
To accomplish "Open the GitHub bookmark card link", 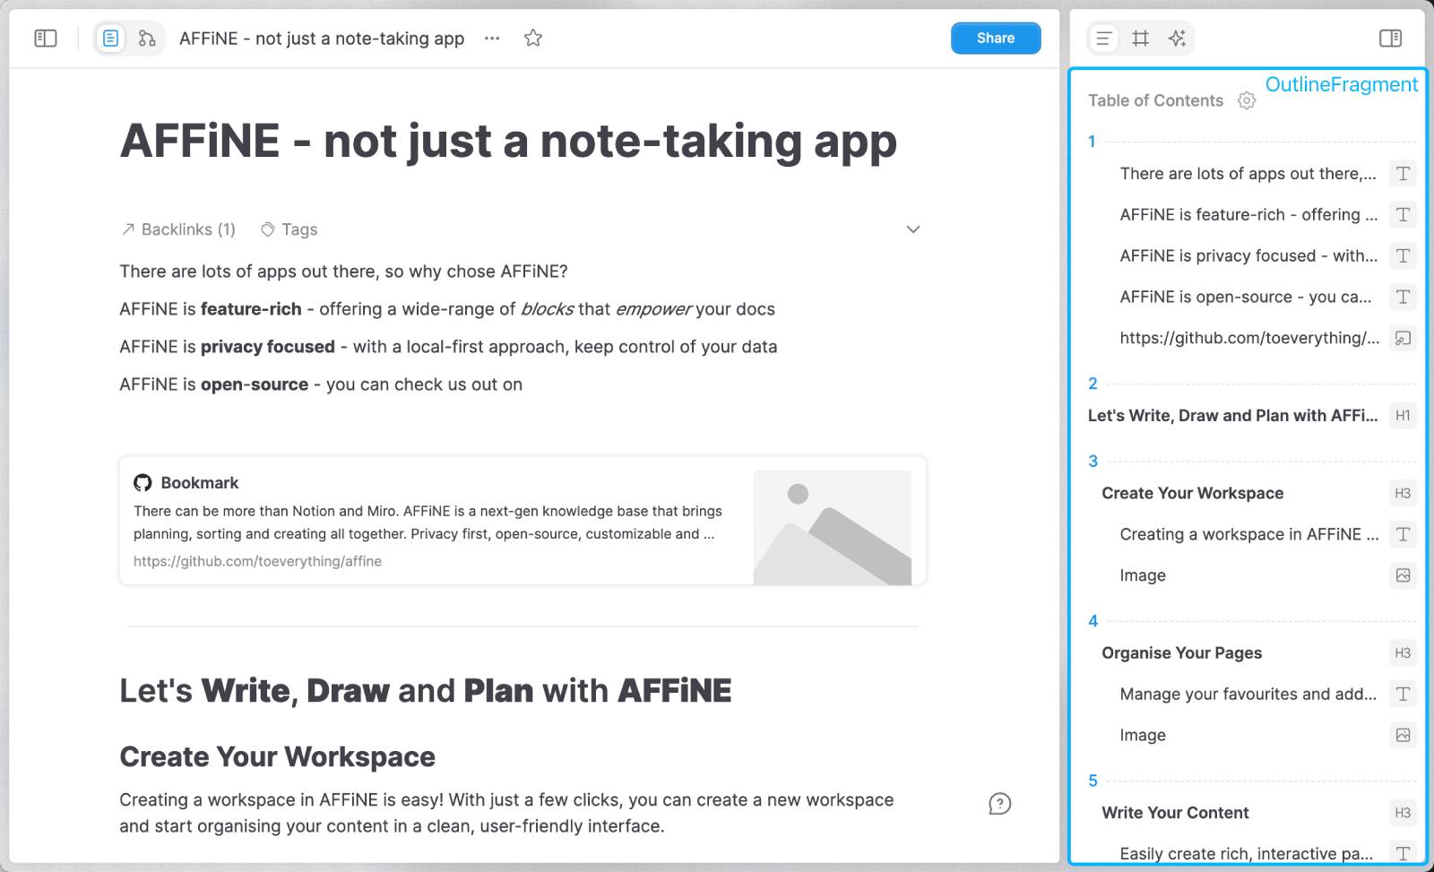I will coord(430,522).
